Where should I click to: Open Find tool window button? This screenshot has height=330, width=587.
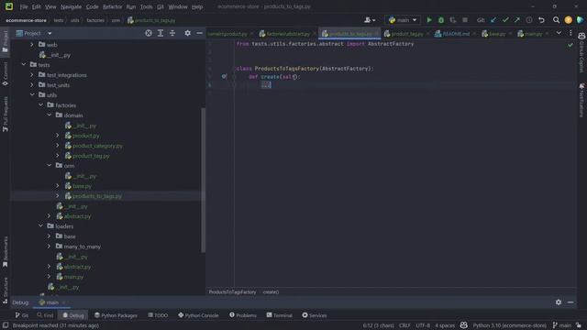[x=45, y=315]
